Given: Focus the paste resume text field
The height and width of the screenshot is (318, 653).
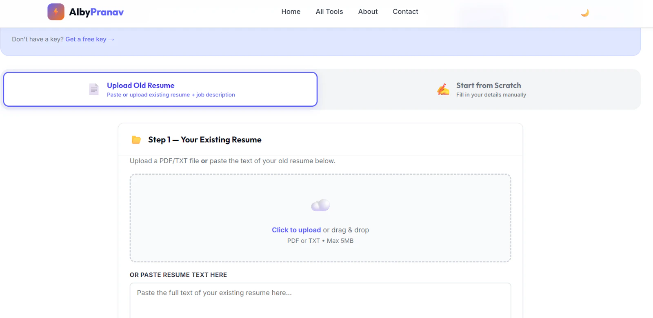Looking at the screenshot, I should (x=320, y=300).
